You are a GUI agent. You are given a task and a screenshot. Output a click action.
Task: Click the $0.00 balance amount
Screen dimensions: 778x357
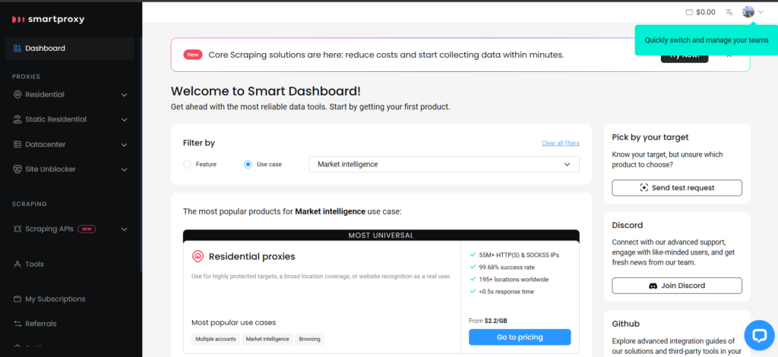(706, 12)
